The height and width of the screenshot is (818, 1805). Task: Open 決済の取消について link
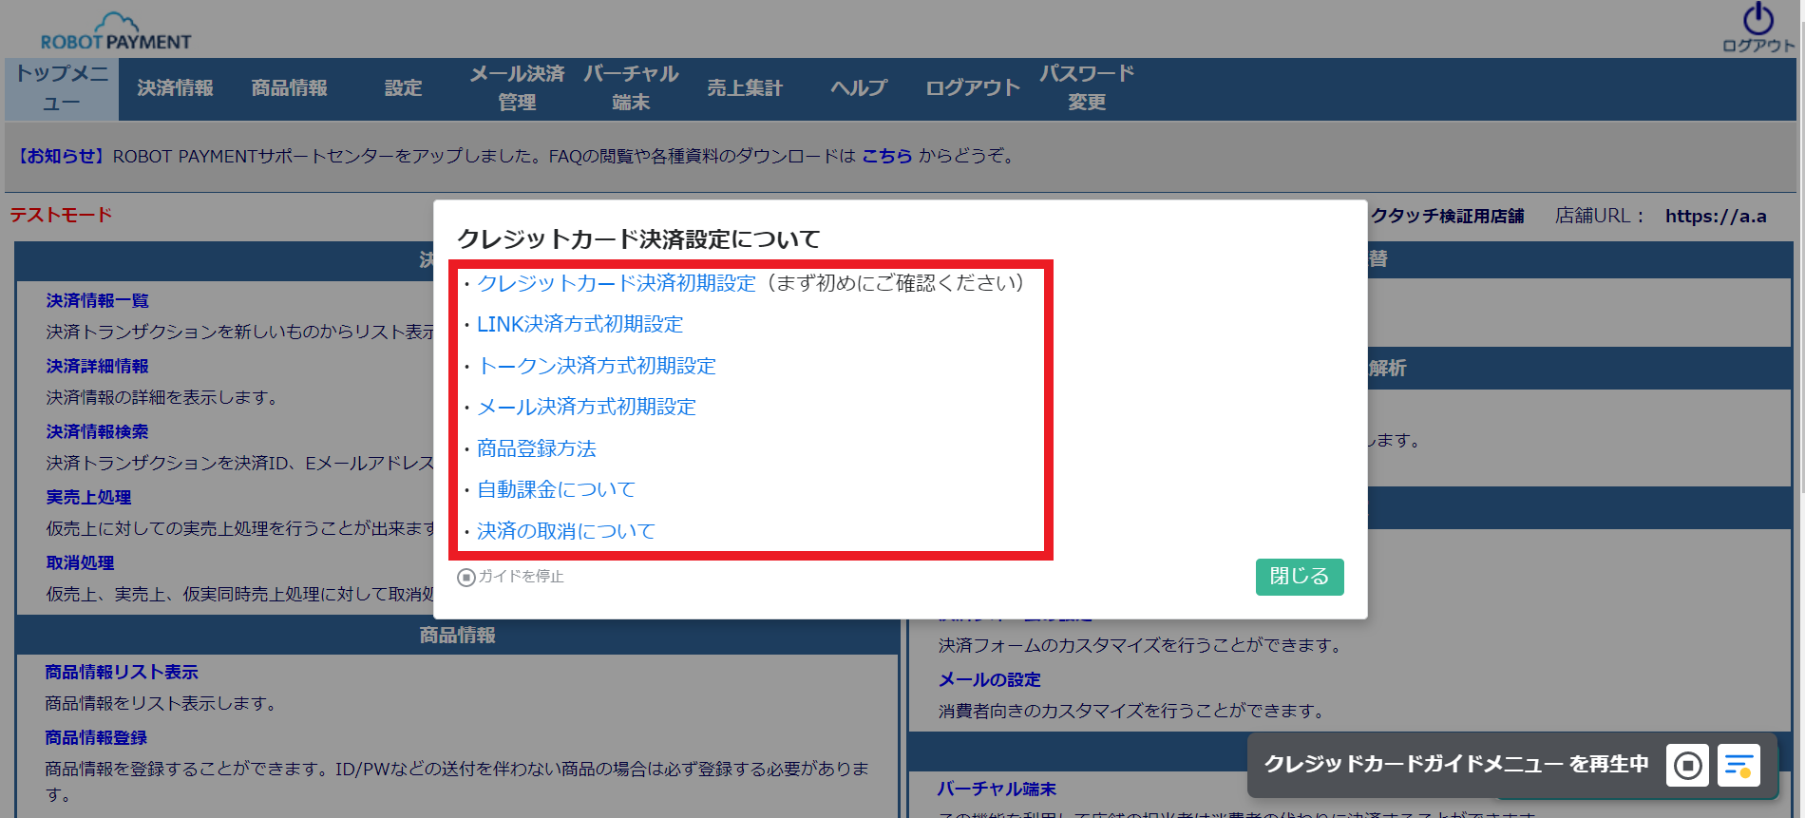pyautogui.click(x=565, y=531)
